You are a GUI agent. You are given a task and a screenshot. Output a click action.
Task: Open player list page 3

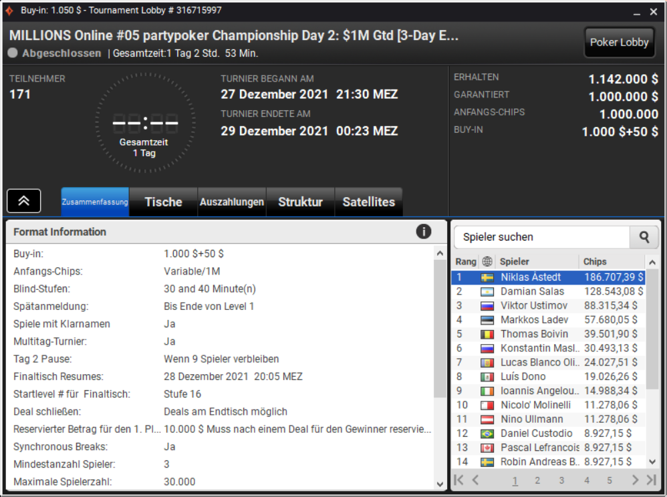[x=561, y=480]
